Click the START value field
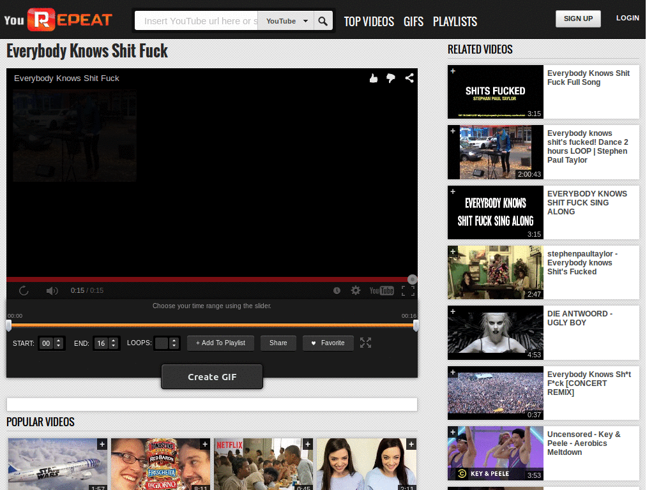 pos(46,343)
